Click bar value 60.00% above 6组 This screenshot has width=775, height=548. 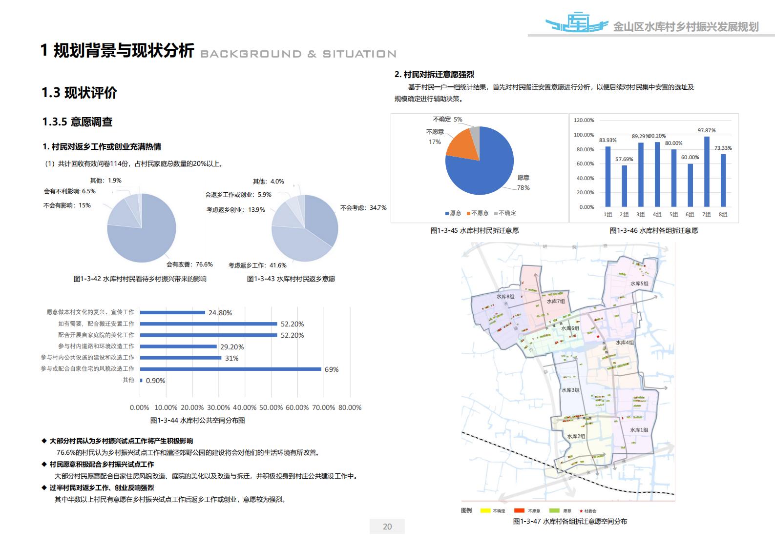pyautogui.click(x=690, y=158)
